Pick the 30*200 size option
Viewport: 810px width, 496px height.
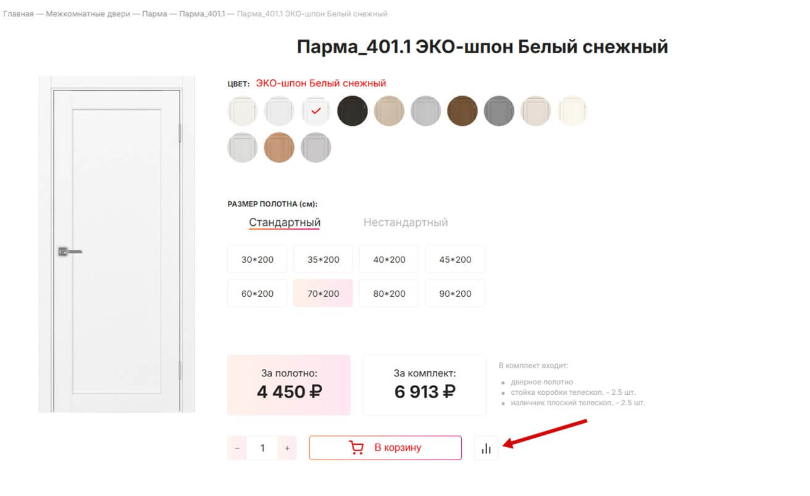click(257, 259)
